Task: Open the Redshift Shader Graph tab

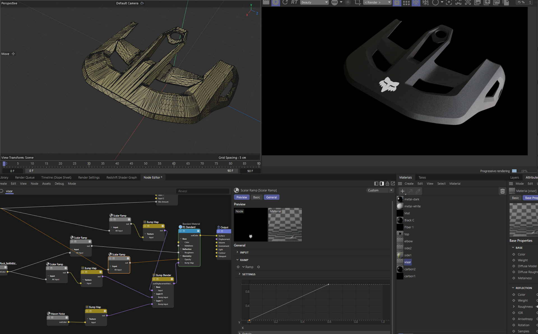Action: 121,177
